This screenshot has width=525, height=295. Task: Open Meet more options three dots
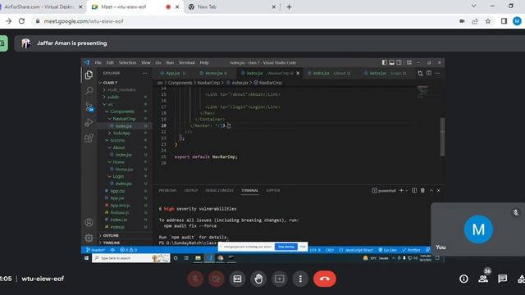pyautogui.click(x=300, y=279)
